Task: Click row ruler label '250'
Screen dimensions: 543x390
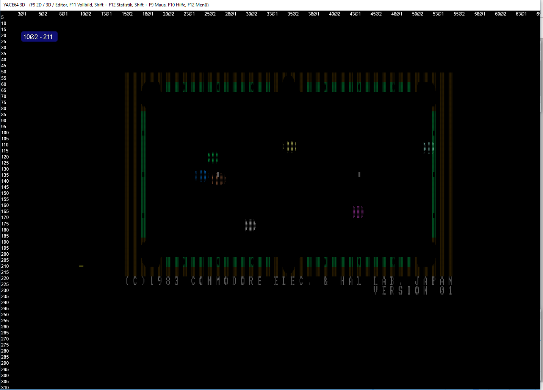Action: (x=5, y=315)
